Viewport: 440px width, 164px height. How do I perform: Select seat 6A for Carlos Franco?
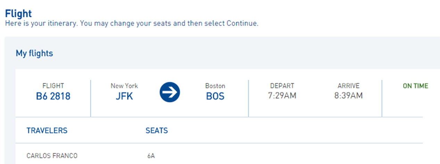pyautogui.click(x=151, y=156)
